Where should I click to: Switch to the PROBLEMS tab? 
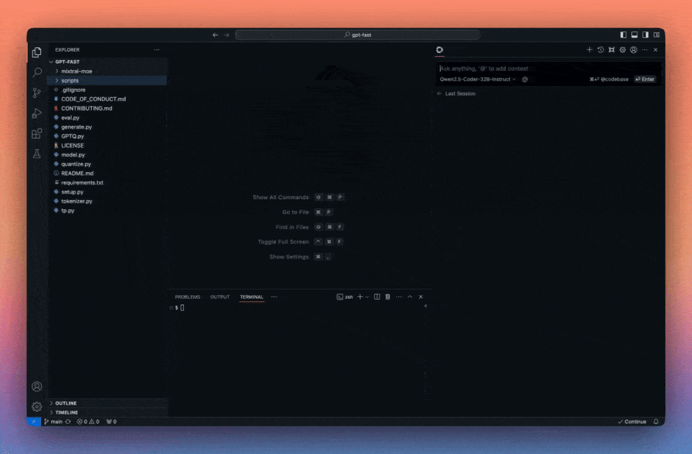(188, 297)
